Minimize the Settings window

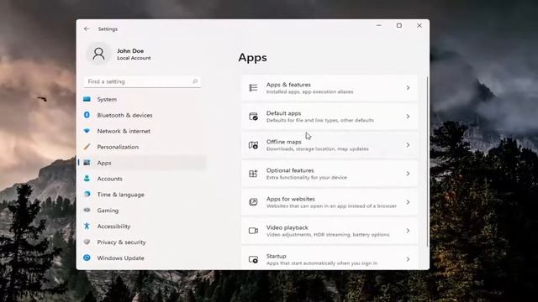379,25
